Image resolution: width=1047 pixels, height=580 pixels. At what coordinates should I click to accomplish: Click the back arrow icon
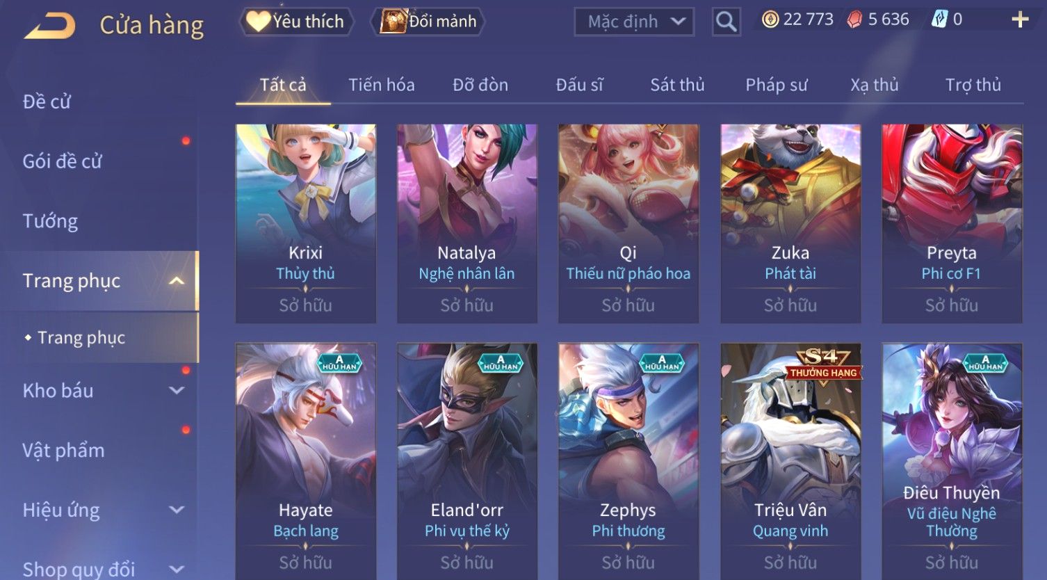tap(49, 26)
